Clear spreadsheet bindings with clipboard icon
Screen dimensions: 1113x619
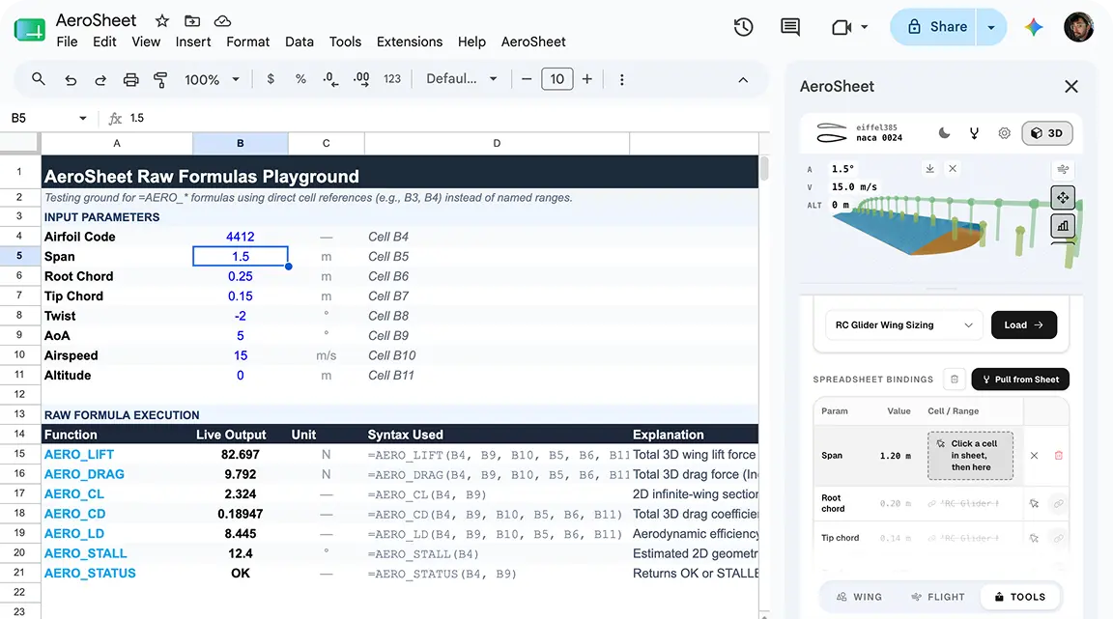click(954, 380)
